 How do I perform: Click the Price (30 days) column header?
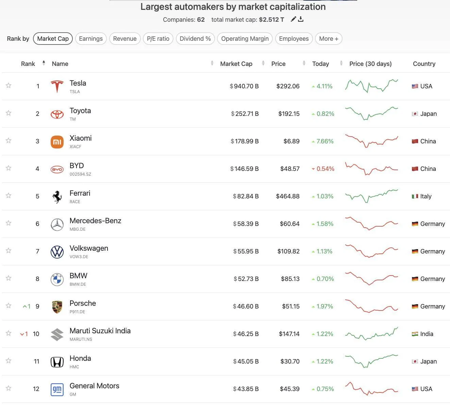[370, 64]
